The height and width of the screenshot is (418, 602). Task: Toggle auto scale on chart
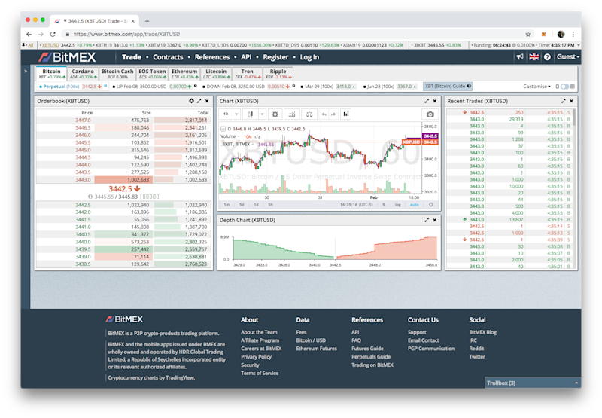click(x=415, y=205)
